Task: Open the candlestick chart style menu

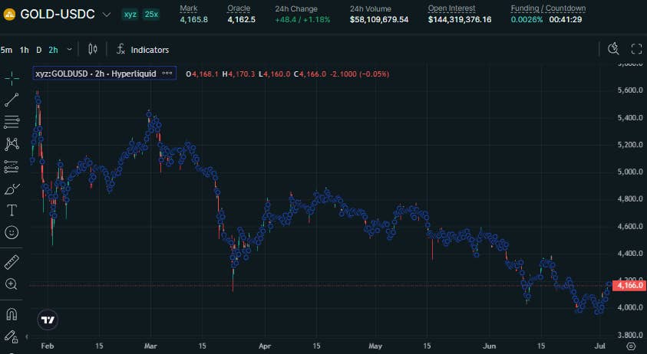Action: click(x=93, y=50)
